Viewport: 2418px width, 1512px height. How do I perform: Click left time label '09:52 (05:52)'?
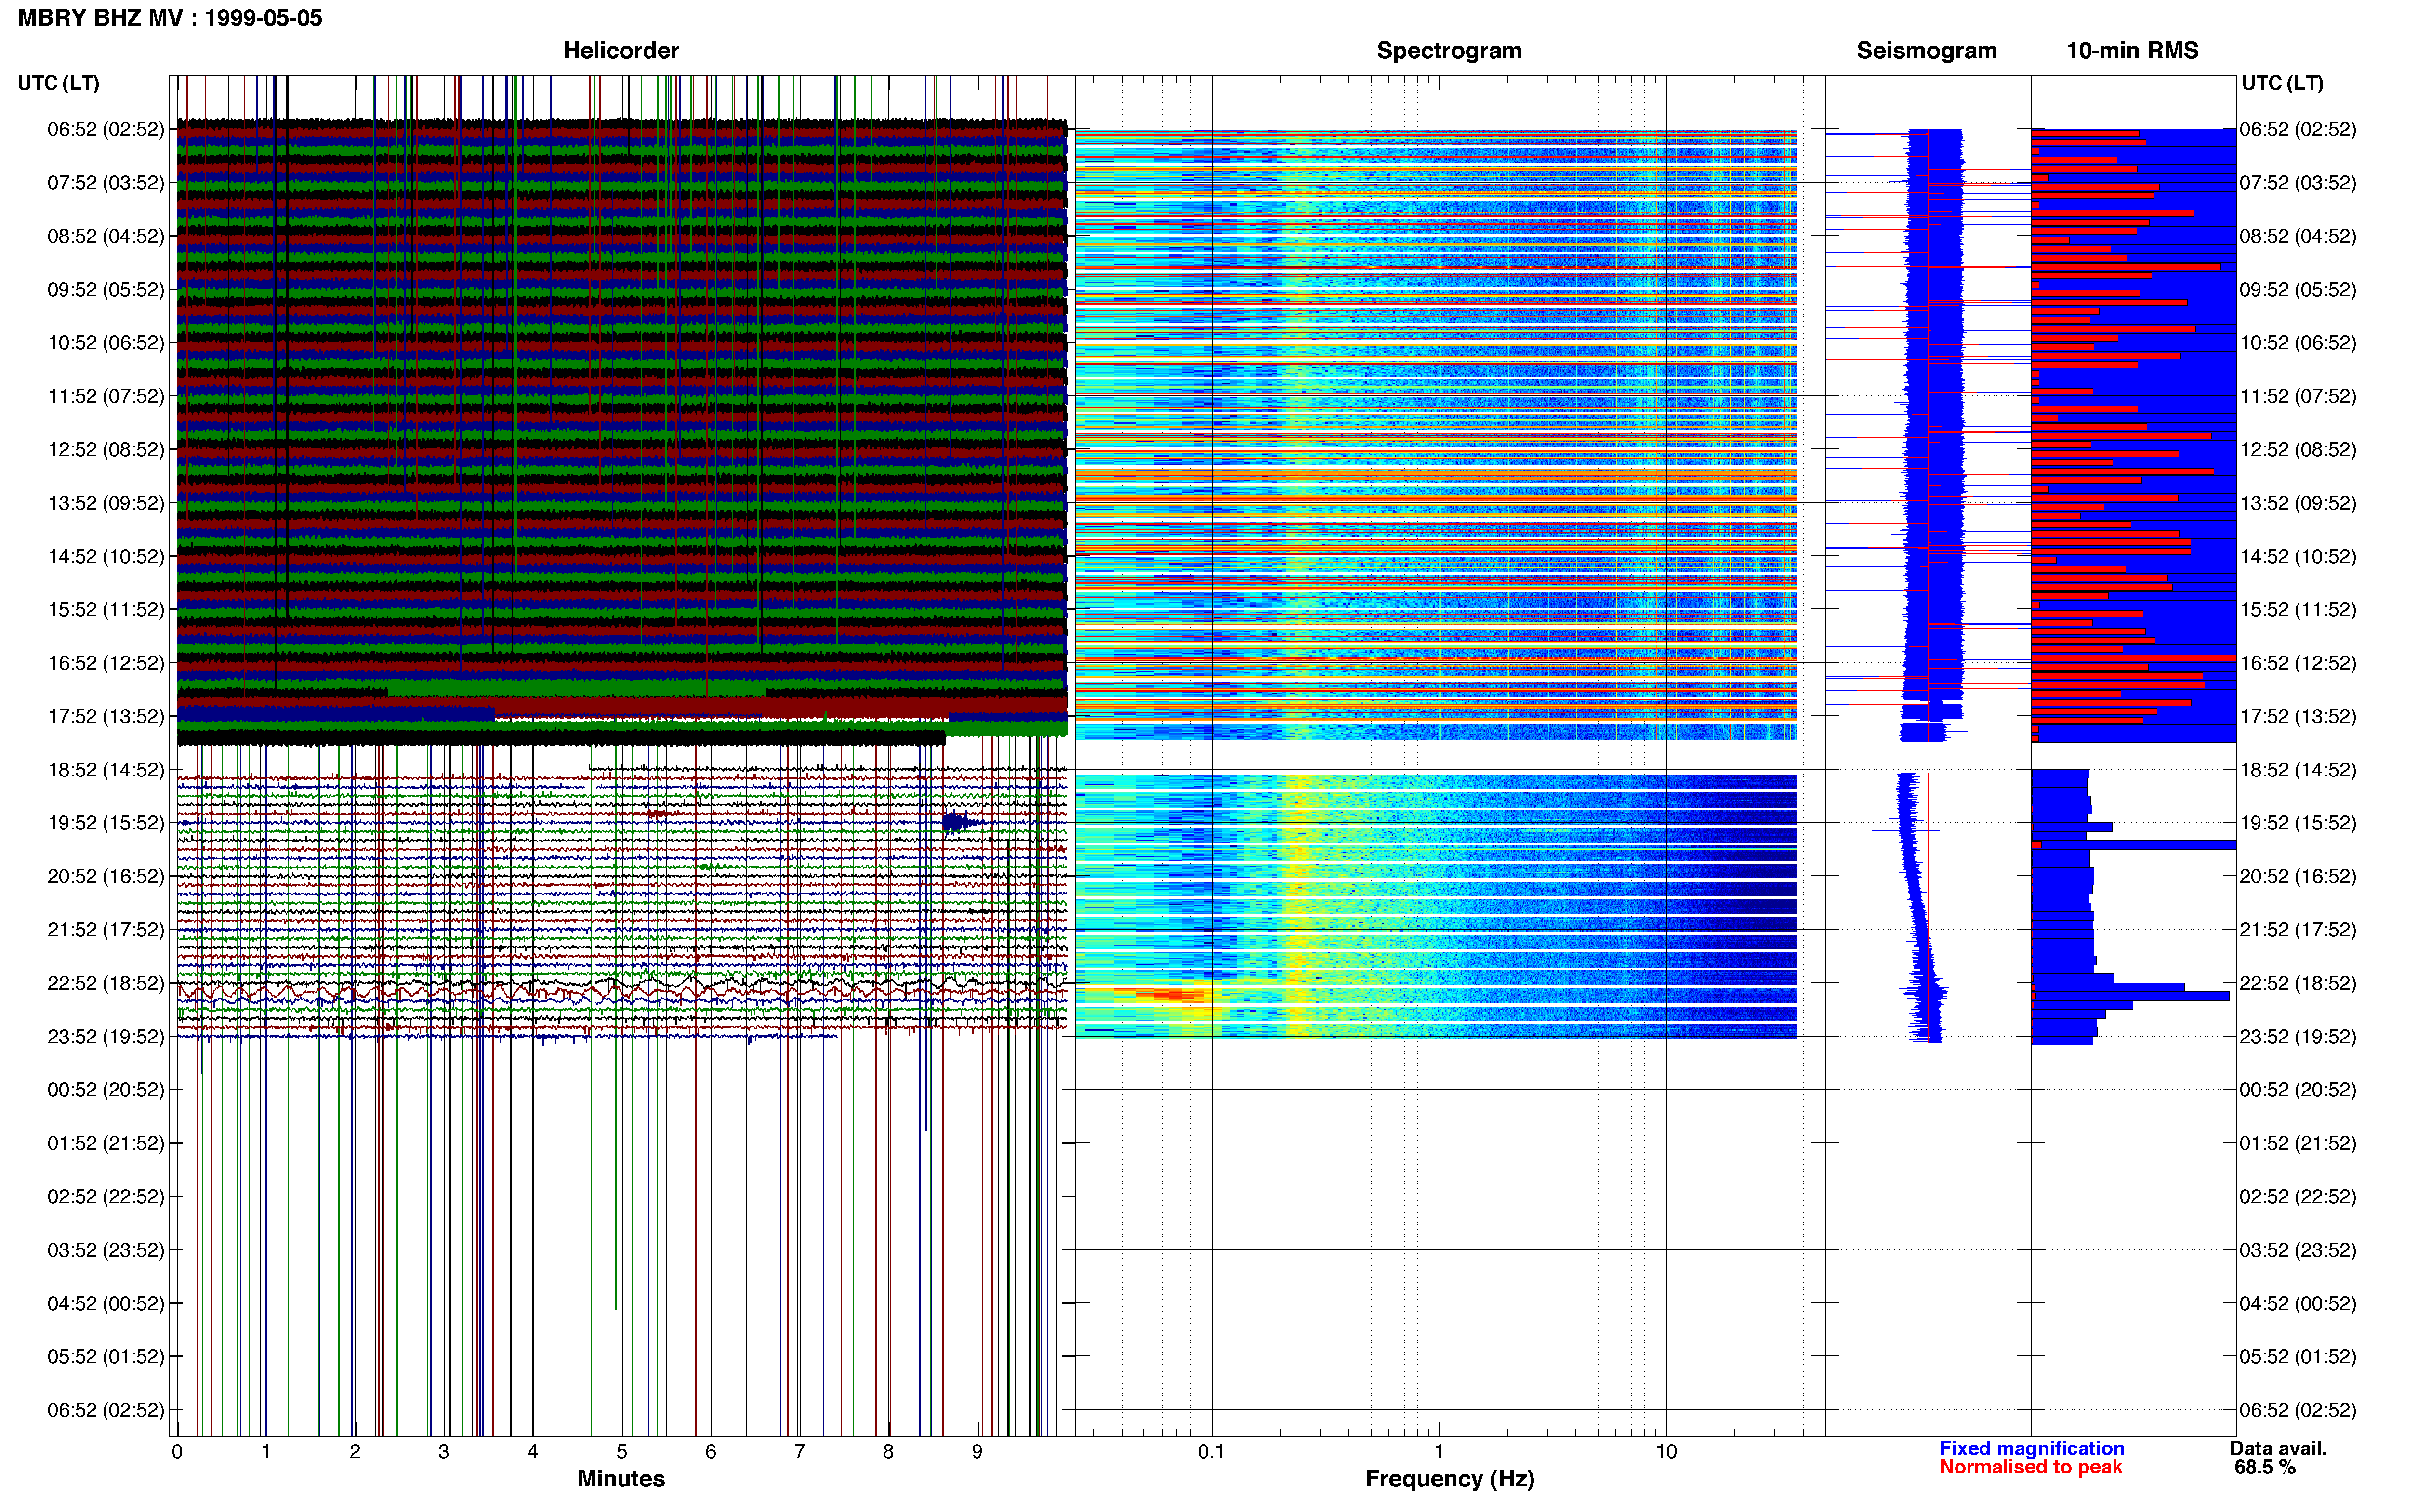tap(105, 289)
